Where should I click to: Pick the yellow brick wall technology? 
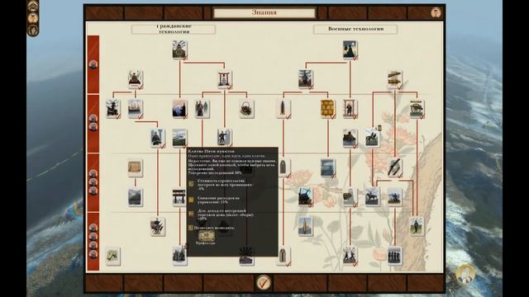point(327,109)
